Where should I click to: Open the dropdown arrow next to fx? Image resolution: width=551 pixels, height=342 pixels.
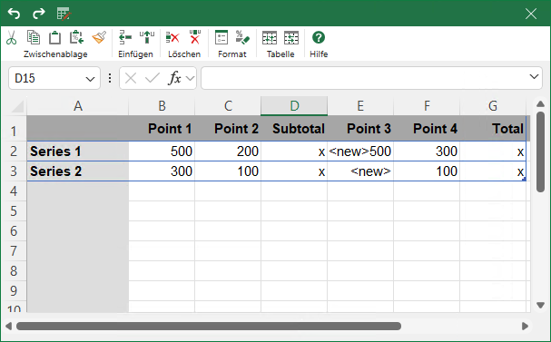coord(190,78)
